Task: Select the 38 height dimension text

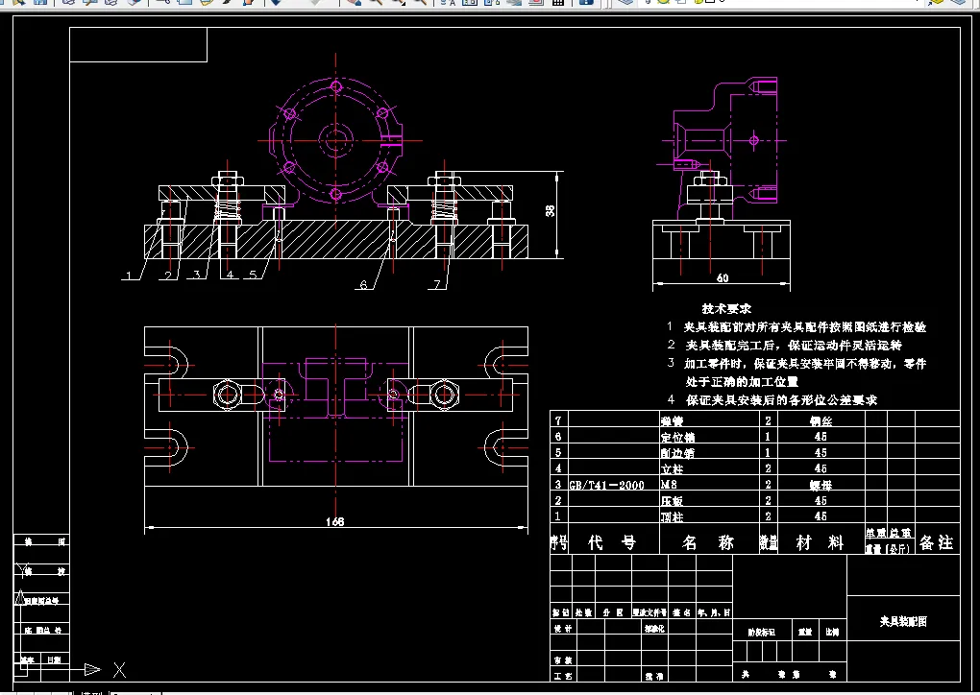Action: click(x=550, y=210)
